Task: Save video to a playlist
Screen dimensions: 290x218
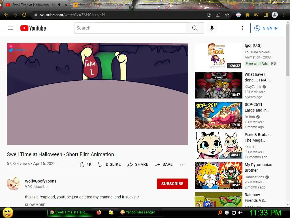Action: pos(163,164)
